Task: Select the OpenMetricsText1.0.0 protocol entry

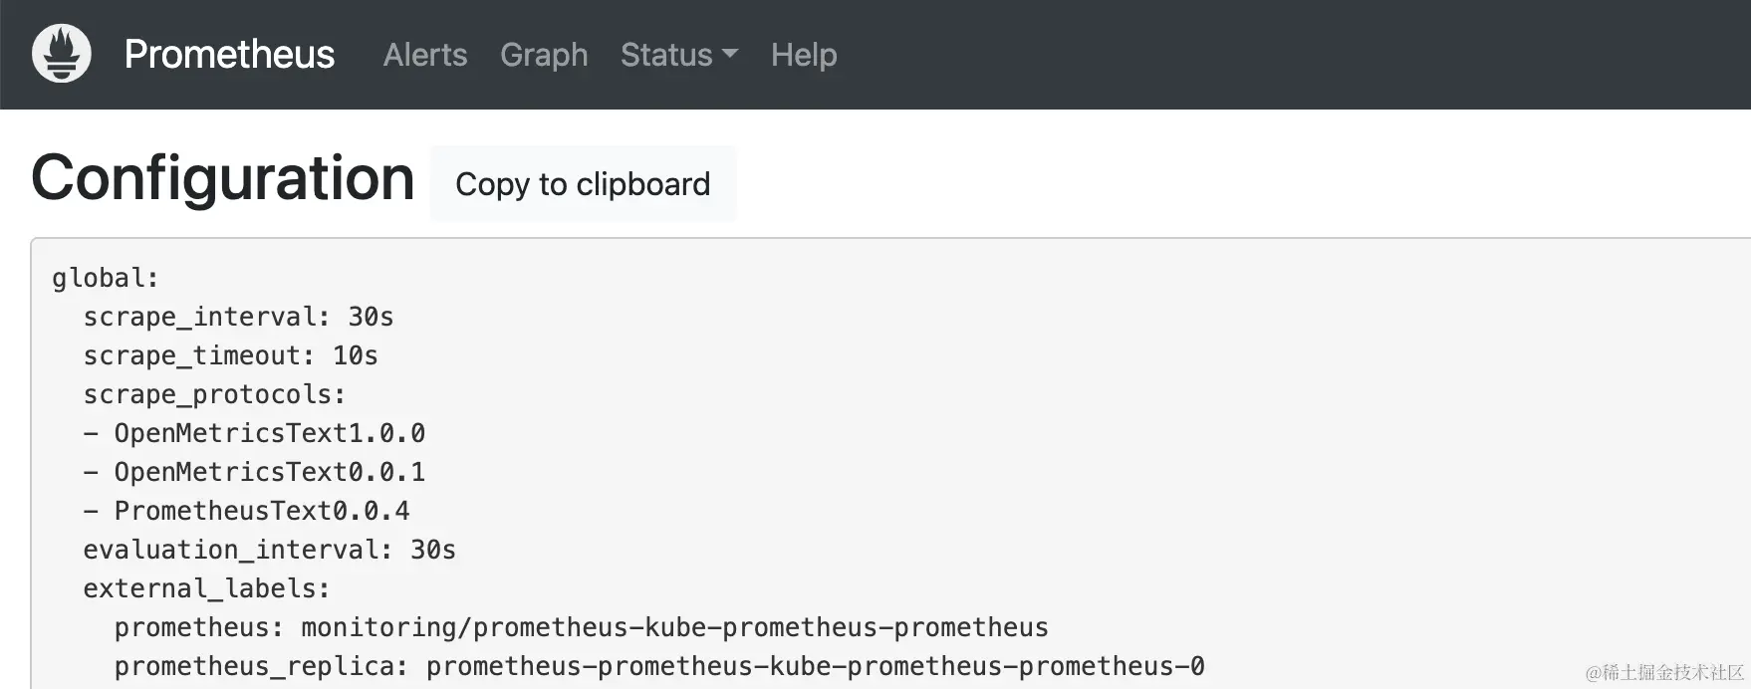Action: (269, 433)
